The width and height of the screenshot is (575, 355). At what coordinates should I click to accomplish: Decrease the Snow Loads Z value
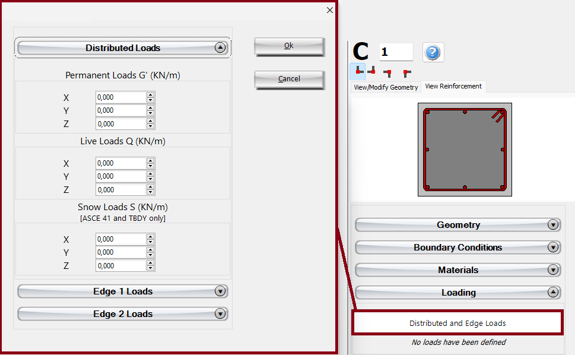click(151, 269)
